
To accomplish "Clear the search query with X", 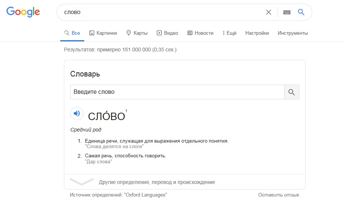I will coord(269,12).
